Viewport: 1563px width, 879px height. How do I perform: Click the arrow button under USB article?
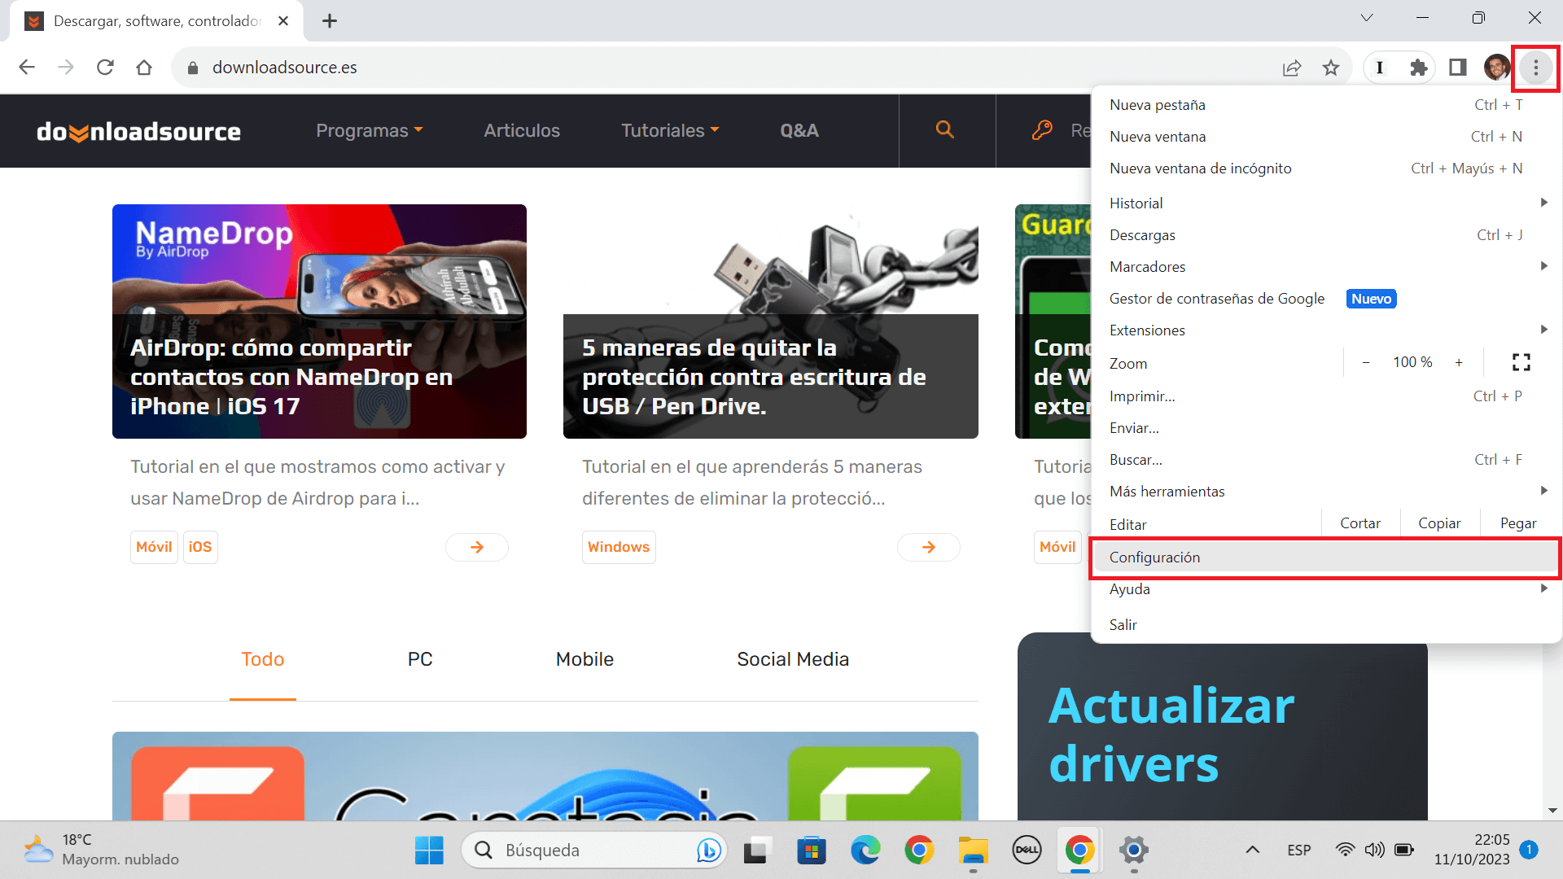929,547
